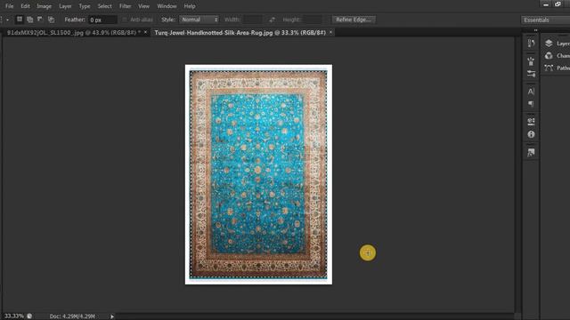The image size is (570, 320).
Task: Click the horizontal scrollbar below the canvas
Action: [x=314, y=316]
